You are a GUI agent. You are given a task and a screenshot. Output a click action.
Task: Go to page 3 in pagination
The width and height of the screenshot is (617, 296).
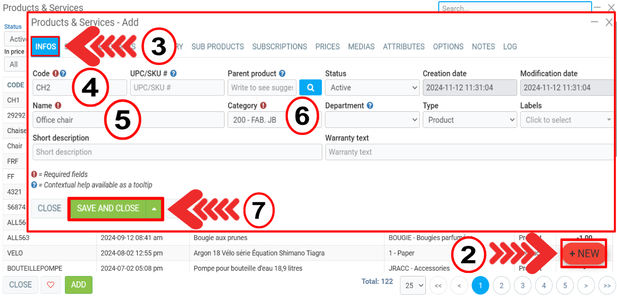[522, 285]
